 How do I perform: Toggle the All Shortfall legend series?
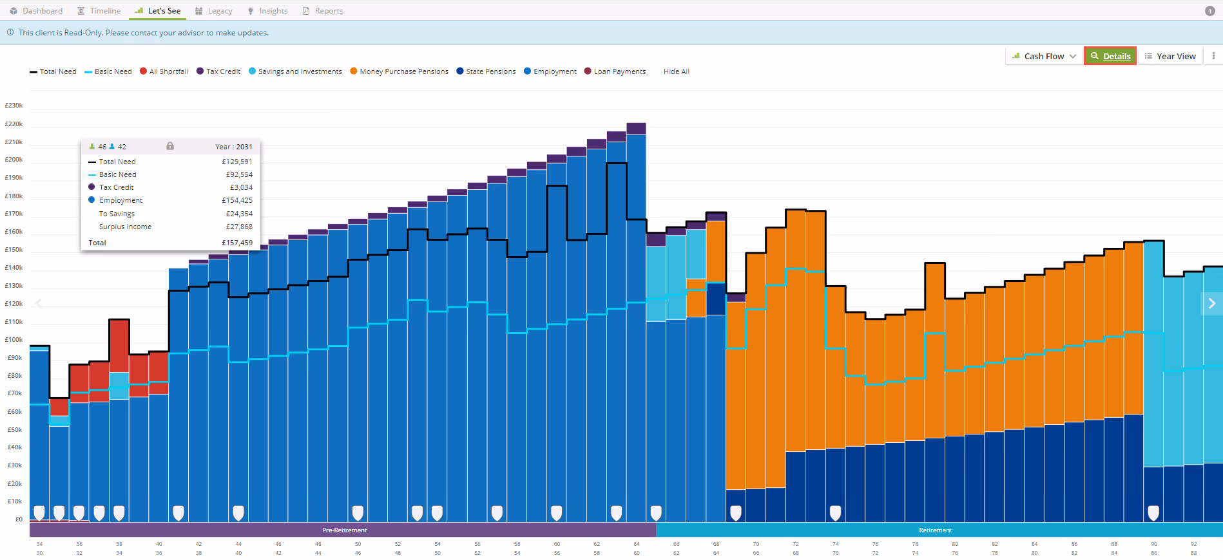coord(164,71)
